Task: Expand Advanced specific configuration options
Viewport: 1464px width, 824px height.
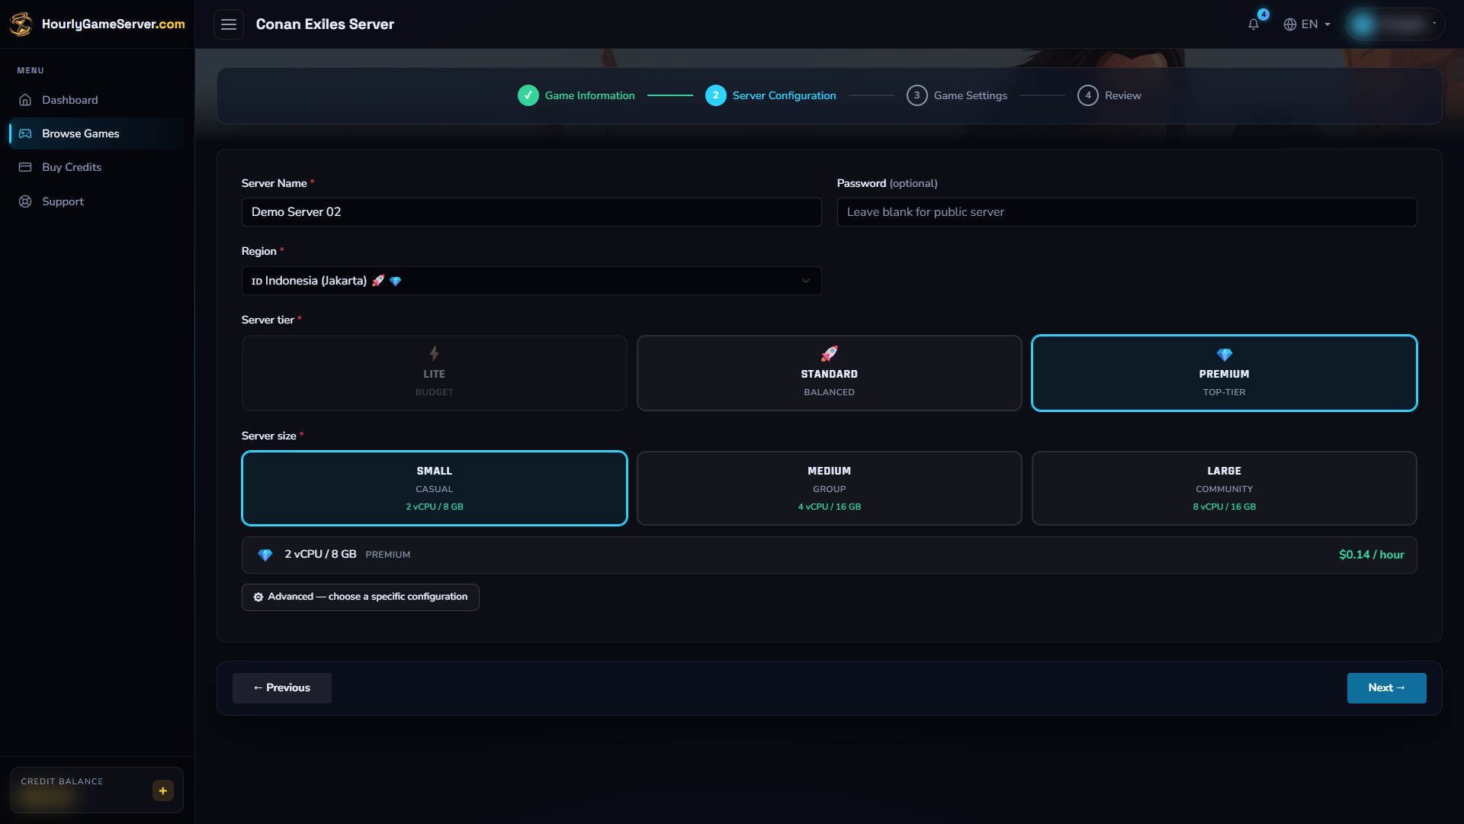Action: pyautogui.click(x=360, y=597)
